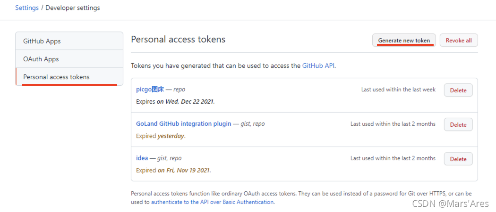Click the Revoke all button
Viewport: 496px width, 212px height.
pyautogui.click(x=459, y=41)
